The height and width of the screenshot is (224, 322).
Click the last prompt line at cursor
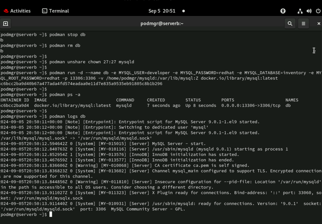coord(51,214)
